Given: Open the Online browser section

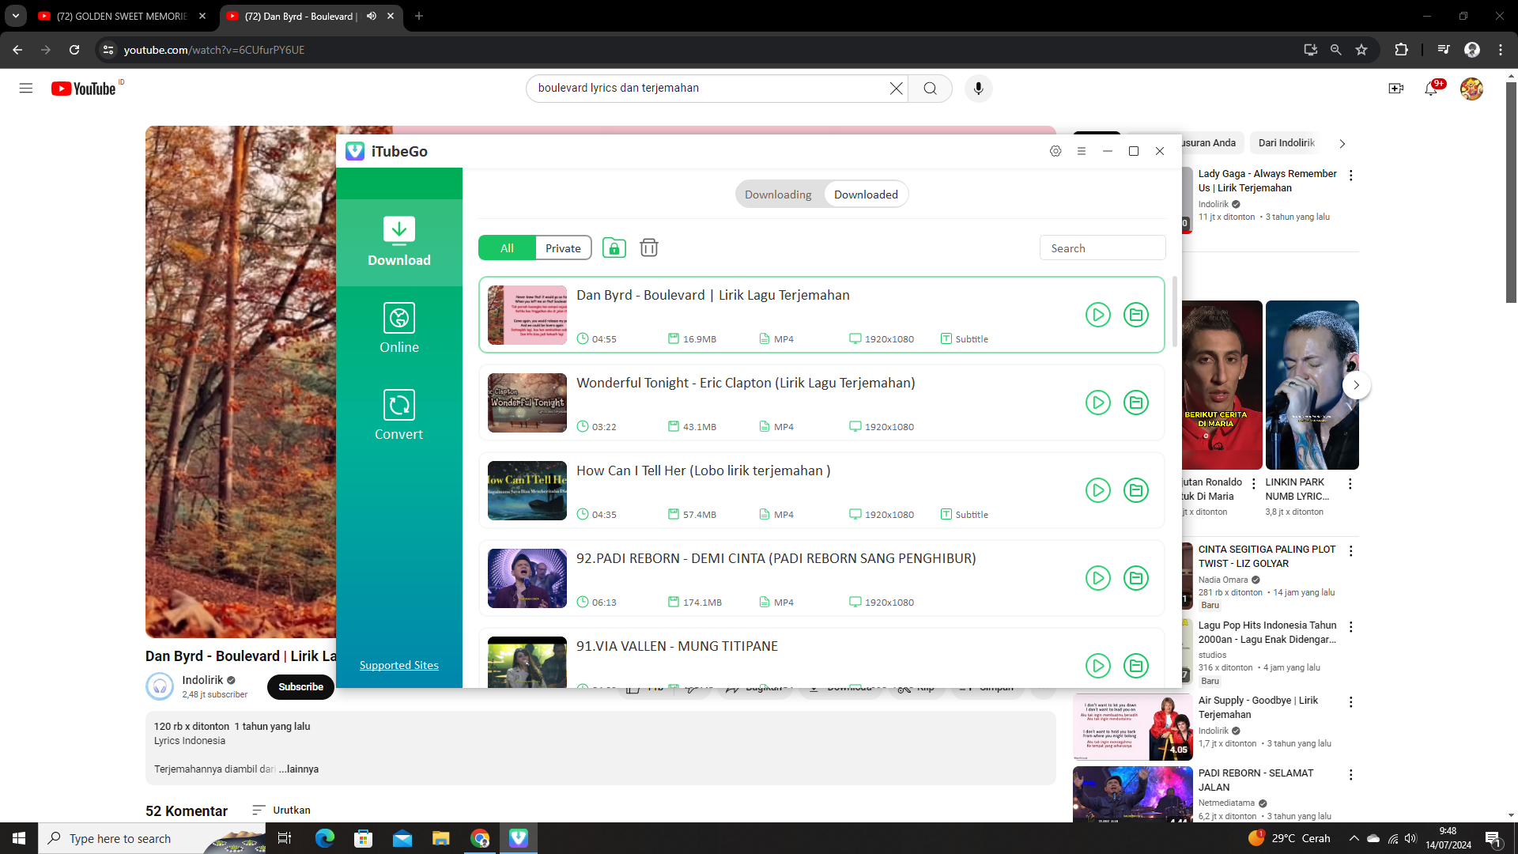Looking at the screenshot, I should pyautogui.click(x=399, y=329).
